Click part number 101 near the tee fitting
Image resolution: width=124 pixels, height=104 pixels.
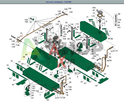pyautogui.click(x=18, y=37)
